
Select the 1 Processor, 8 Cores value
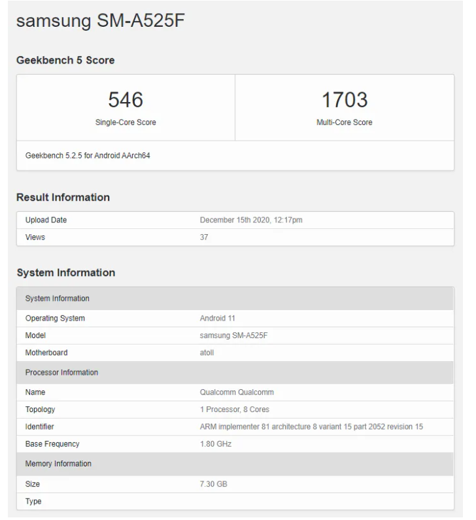pos(234,409)
